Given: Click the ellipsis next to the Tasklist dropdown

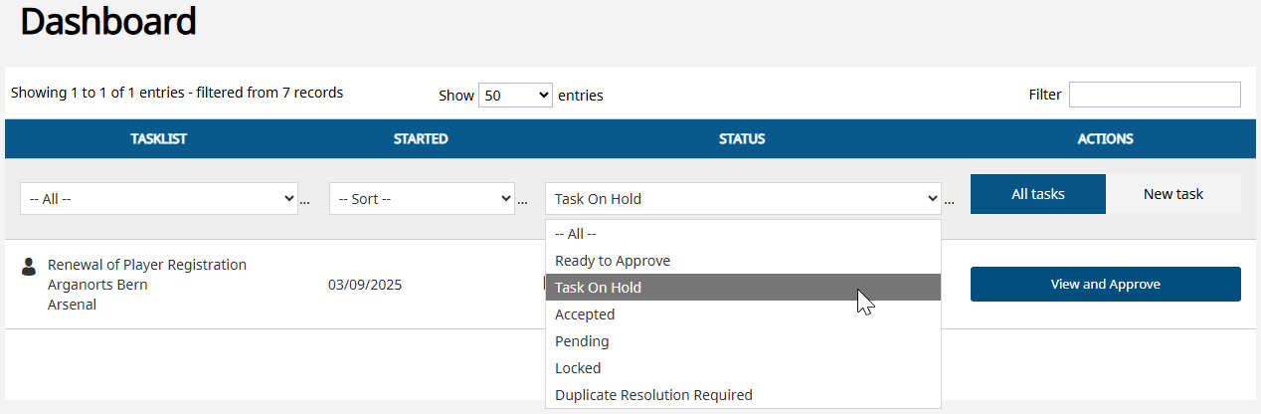Looking at the screenshot, I should click(305, 202).
